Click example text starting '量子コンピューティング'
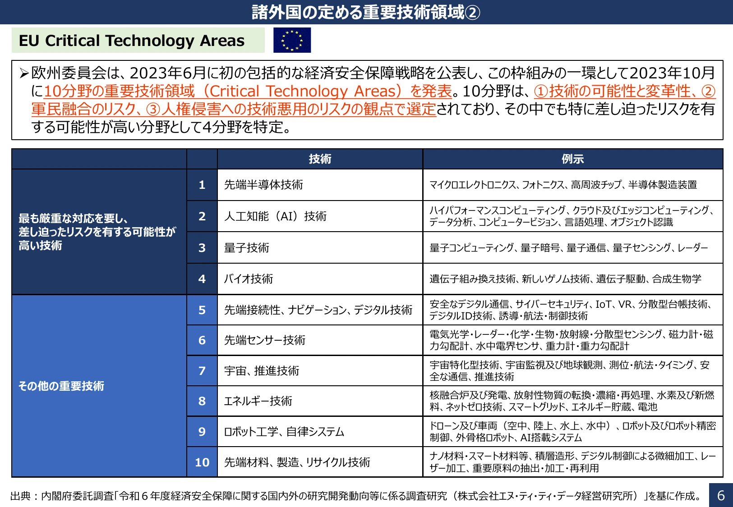Viewport: 733px width, 507px height. click(568, 247)
